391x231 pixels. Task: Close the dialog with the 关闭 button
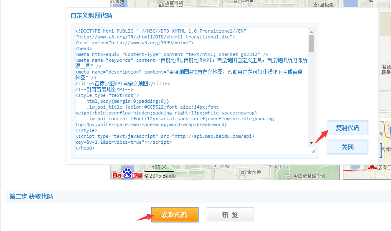point(348,147)
